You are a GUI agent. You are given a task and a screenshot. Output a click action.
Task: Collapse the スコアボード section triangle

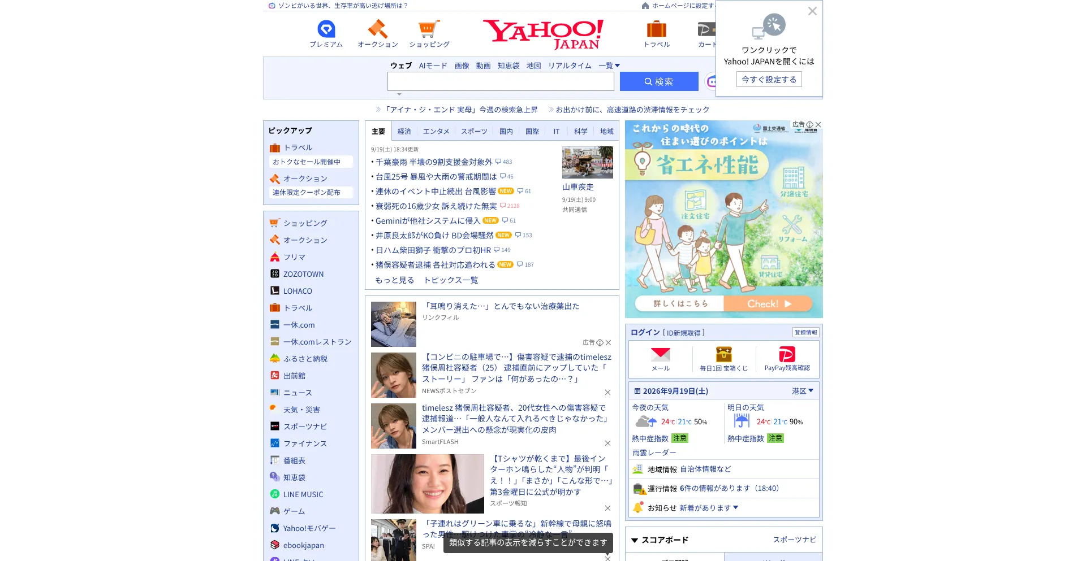pos(635,541)
